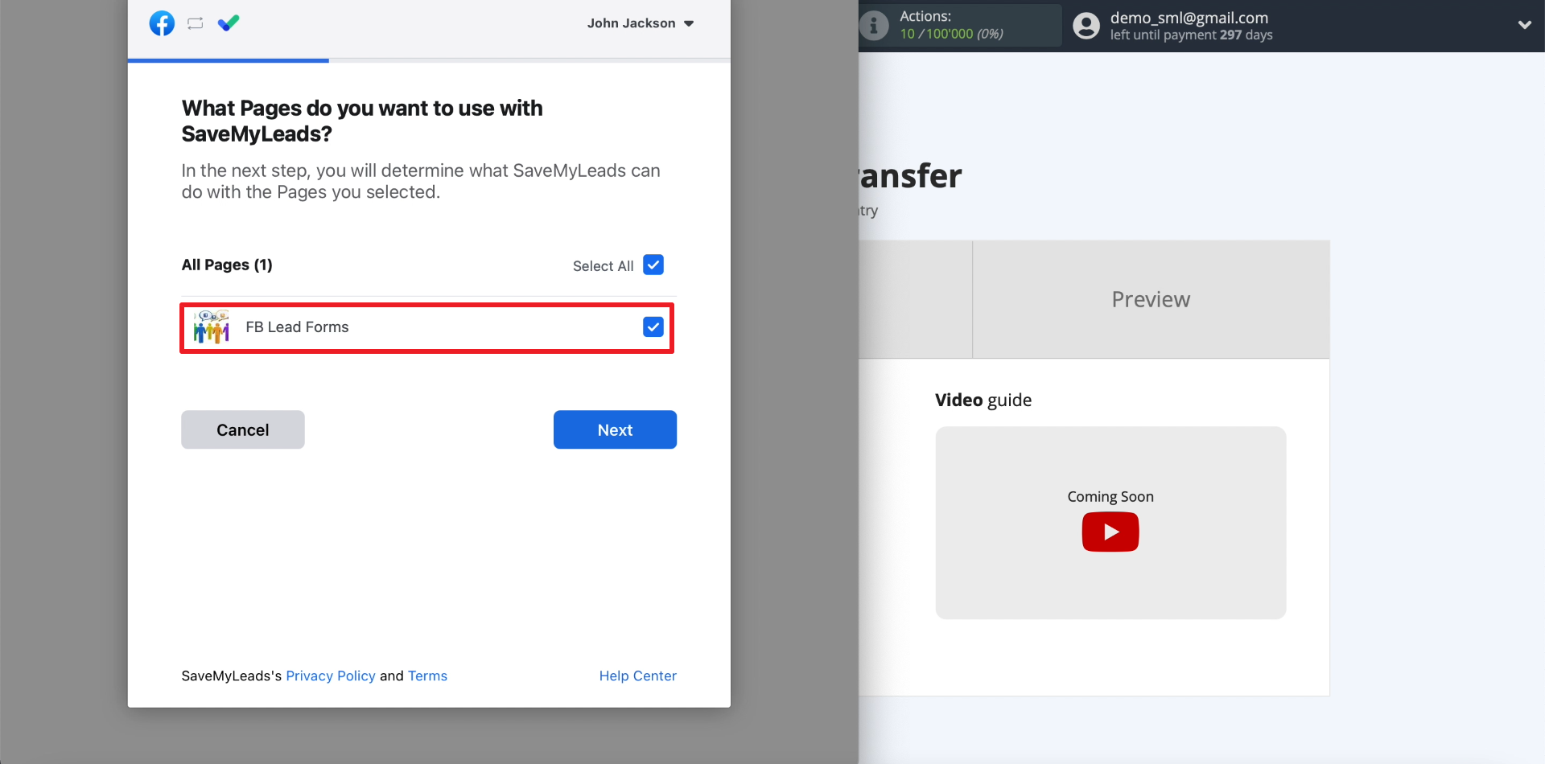Image resolution: width=1545 pixels, height=764 pixels.
Task: Click the user avatar icon in SaveMyLeads header
Action: [x=1086, y=26]
